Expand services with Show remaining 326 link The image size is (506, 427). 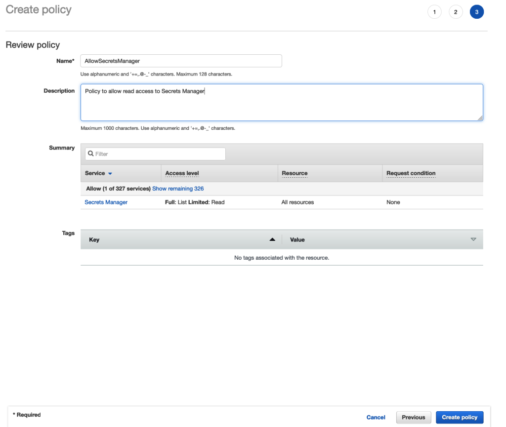coord(177,189)
